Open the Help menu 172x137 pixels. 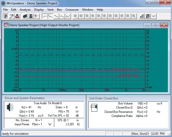pyautogui.click(x=100, y=10)
